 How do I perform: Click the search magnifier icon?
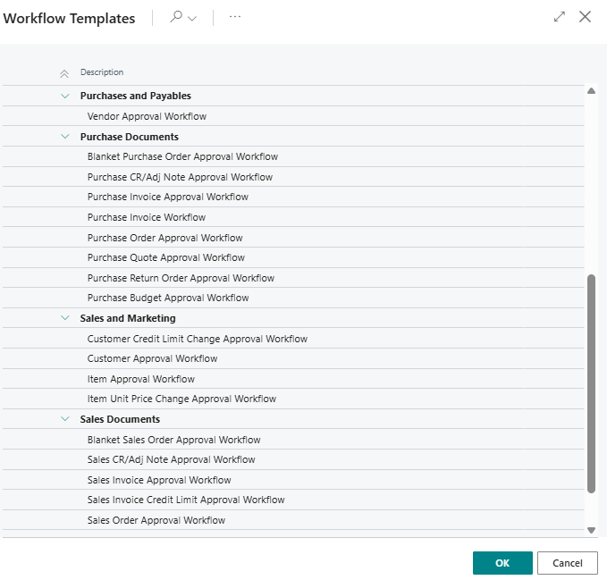pos(176,18)
